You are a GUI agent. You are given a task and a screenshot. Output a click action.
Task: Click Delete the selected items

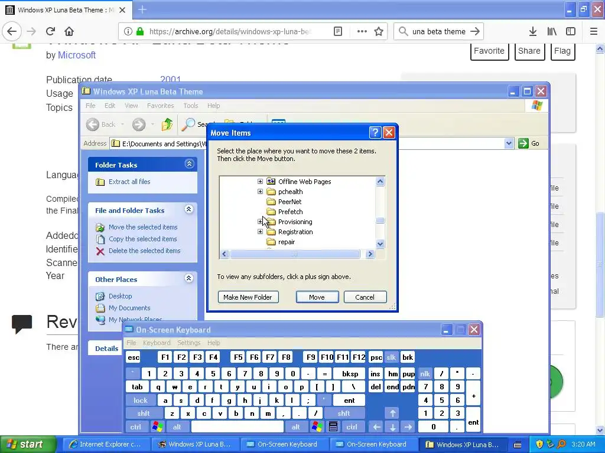[144, 250]
